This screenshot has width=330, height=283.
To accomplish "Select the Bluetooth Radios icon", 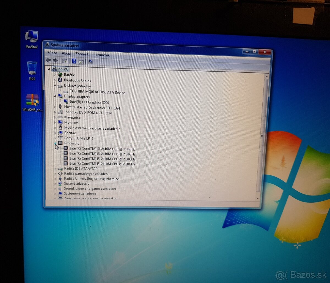I will coord(61,80).
